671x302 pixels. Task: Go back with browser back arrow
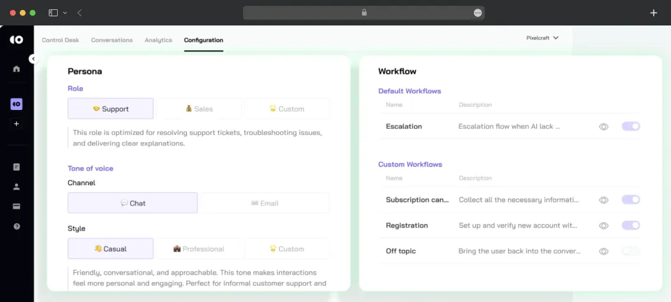tap(80, 13)
